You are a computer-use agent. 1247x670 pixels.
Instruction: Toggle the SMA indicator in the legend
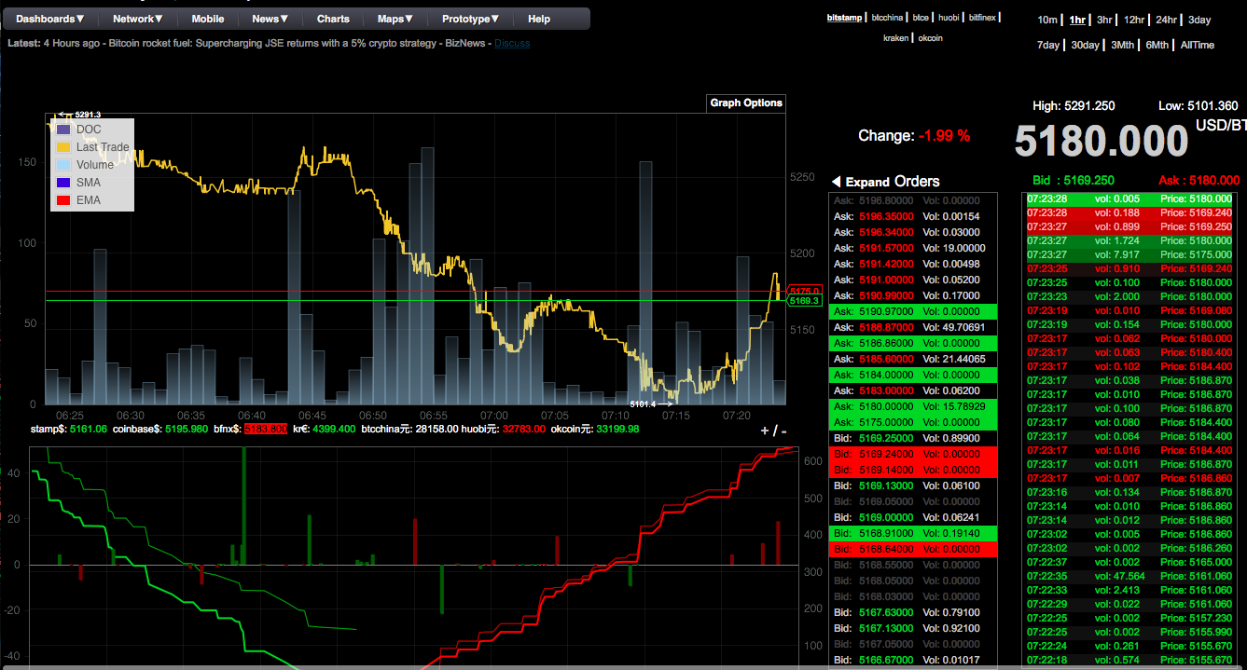88,183
